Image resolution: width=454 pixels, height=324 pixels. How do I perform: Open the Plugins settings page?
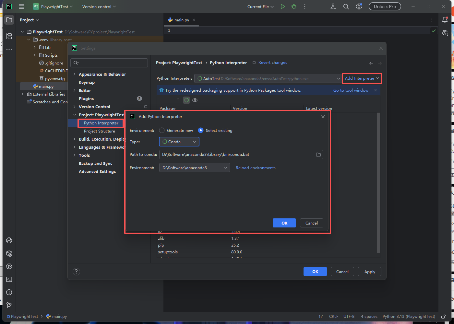point(86,98)
